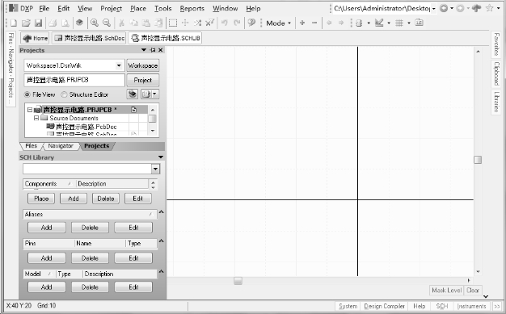Collapse the Aliases section arrow
506x314 pixels.
[x=162, y=211]
